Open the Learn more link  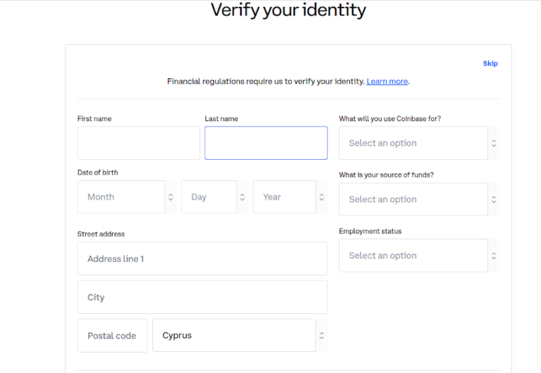387,82
